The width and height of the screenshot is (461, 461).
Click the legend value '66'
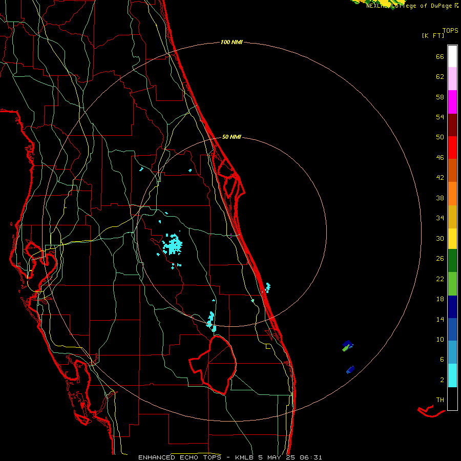pyautogui.click(x=440, y=57)
